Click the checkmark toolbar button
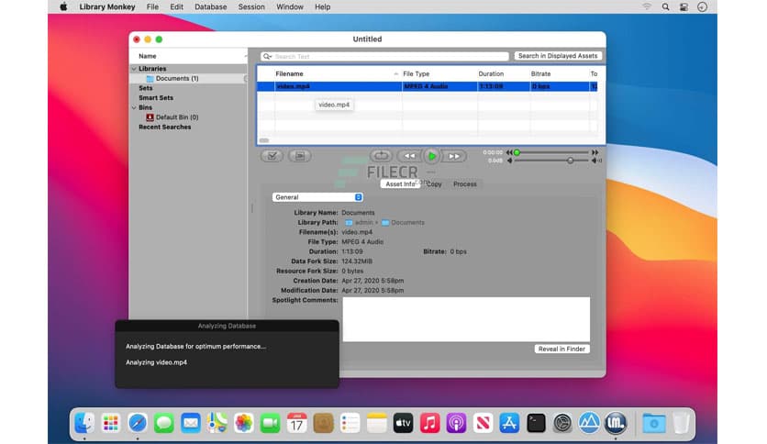 [x=272, y=156]
